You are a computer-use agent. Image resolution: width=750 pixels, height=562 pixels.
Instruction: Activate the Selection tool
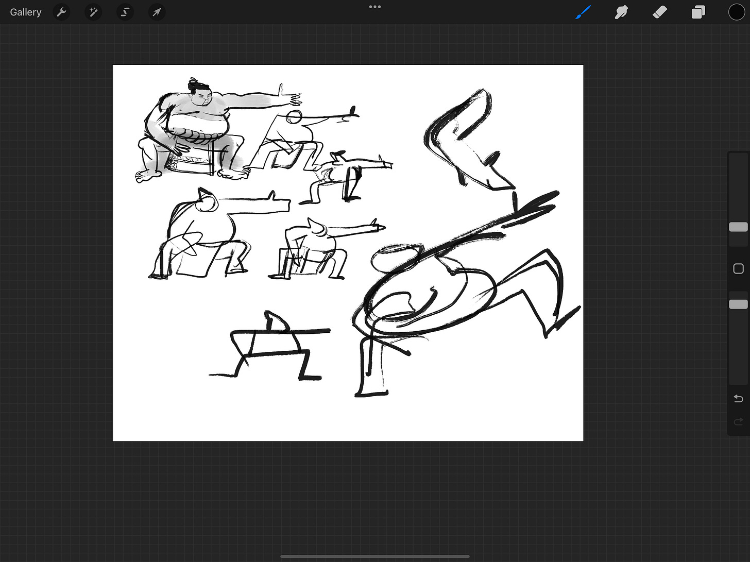pos(125,12)
